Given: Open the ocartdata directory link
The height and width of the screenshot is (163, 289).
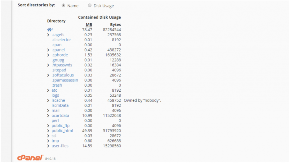Looking at the screenshot, I should coord(60,116).
